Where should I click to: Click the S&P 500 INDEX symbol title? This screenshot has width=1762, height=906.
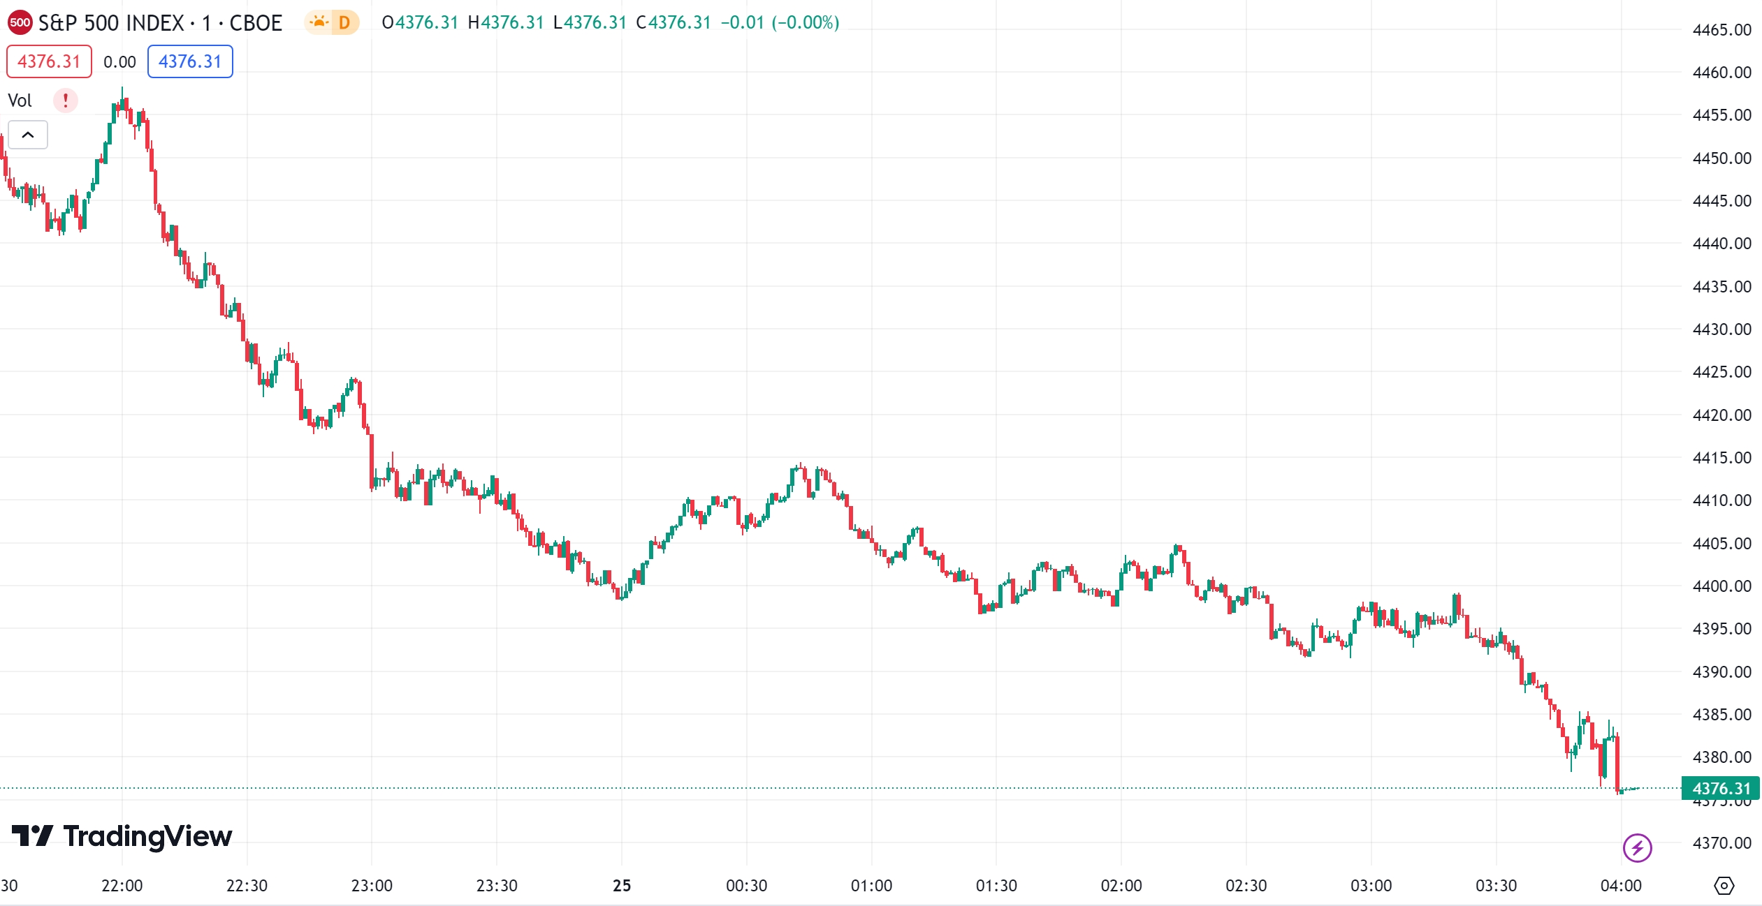tap(160, 22)
